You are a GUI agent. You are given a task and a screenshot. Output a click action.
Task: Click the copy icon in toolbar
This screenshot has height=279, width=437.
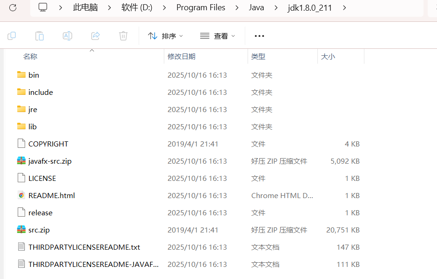click(x=12, y=36)
